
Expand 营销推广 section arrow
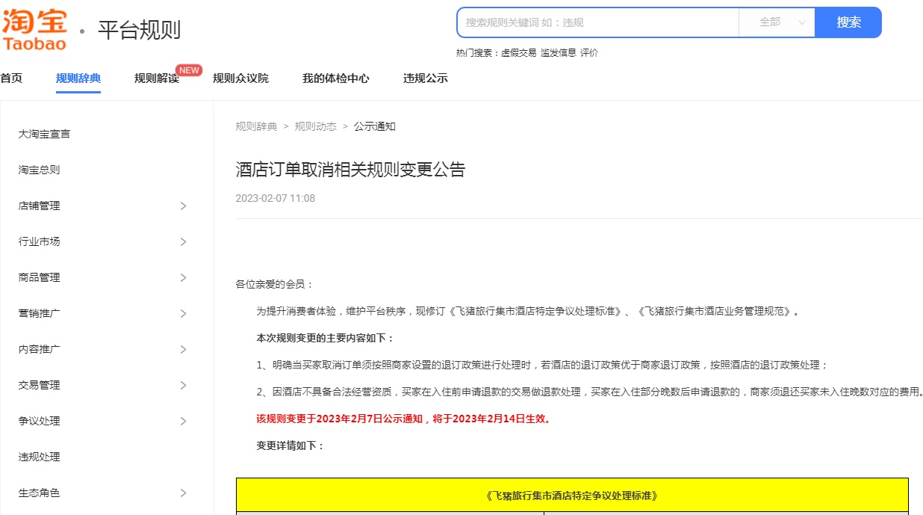(x=184, y=314)
